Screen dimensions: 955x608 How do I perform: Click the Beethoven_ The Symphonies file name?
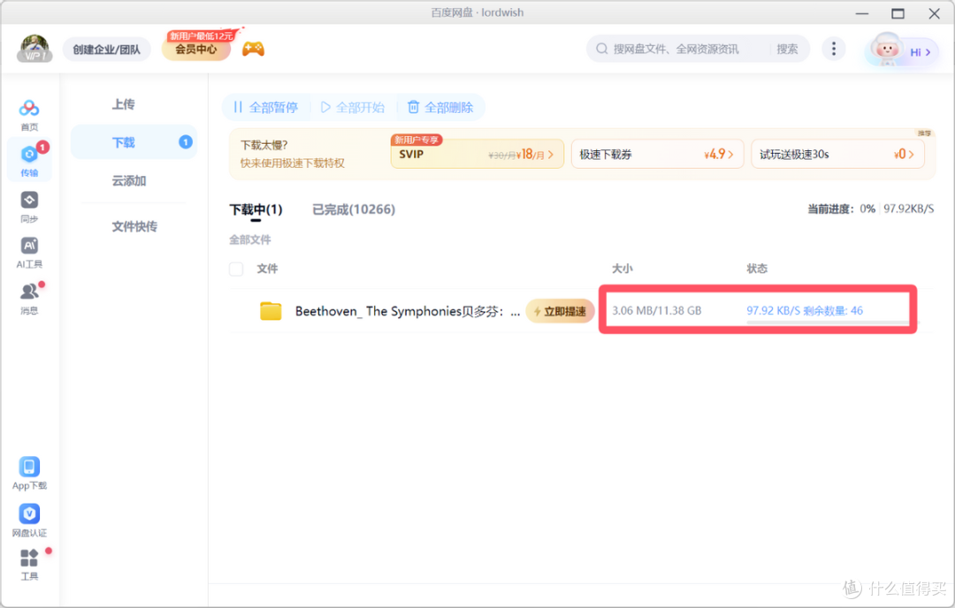408,311
